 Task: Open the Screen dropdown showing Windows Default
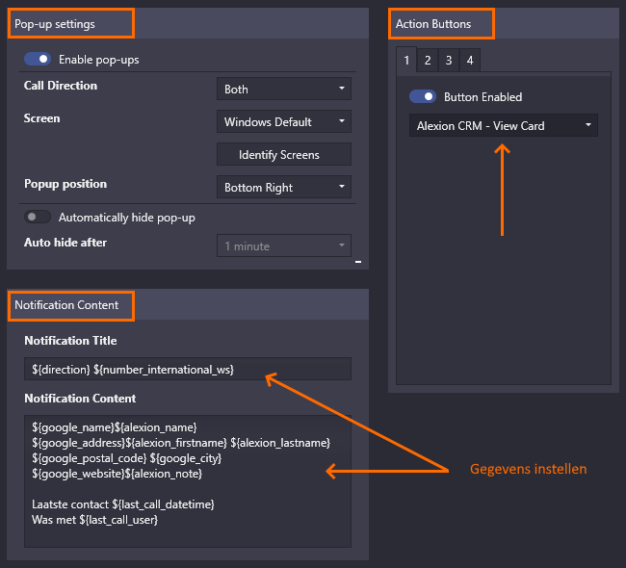pos(284,121)
